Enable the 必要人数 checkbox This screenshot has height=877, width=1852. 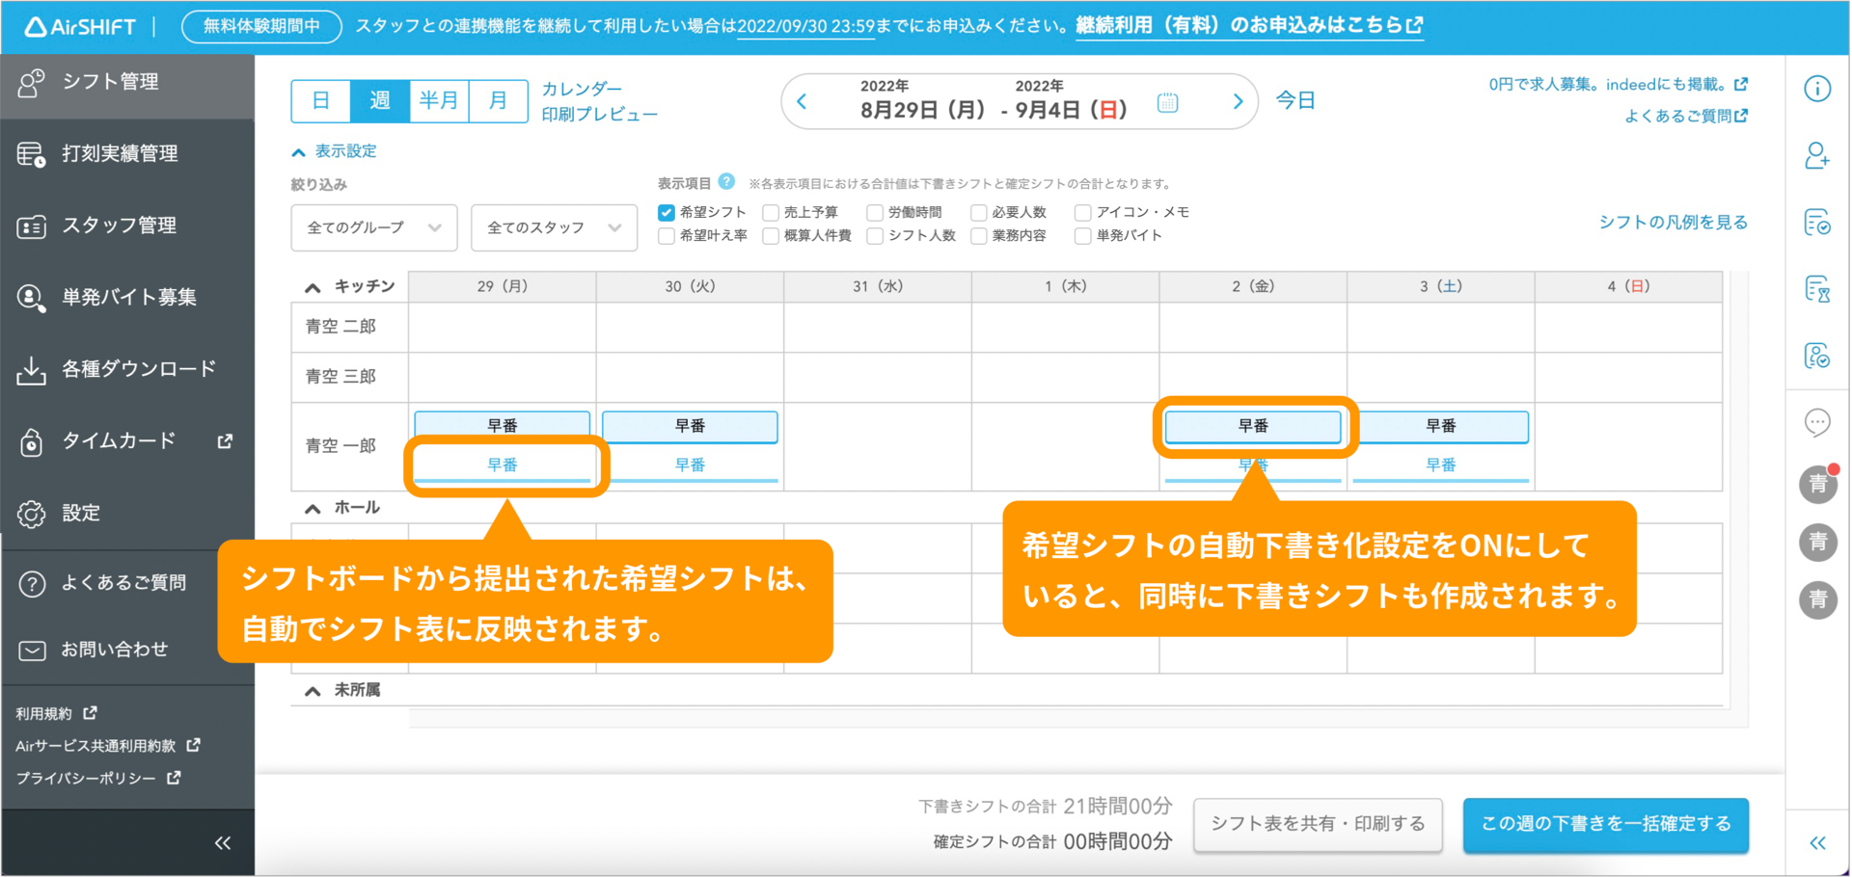(979, 212)
